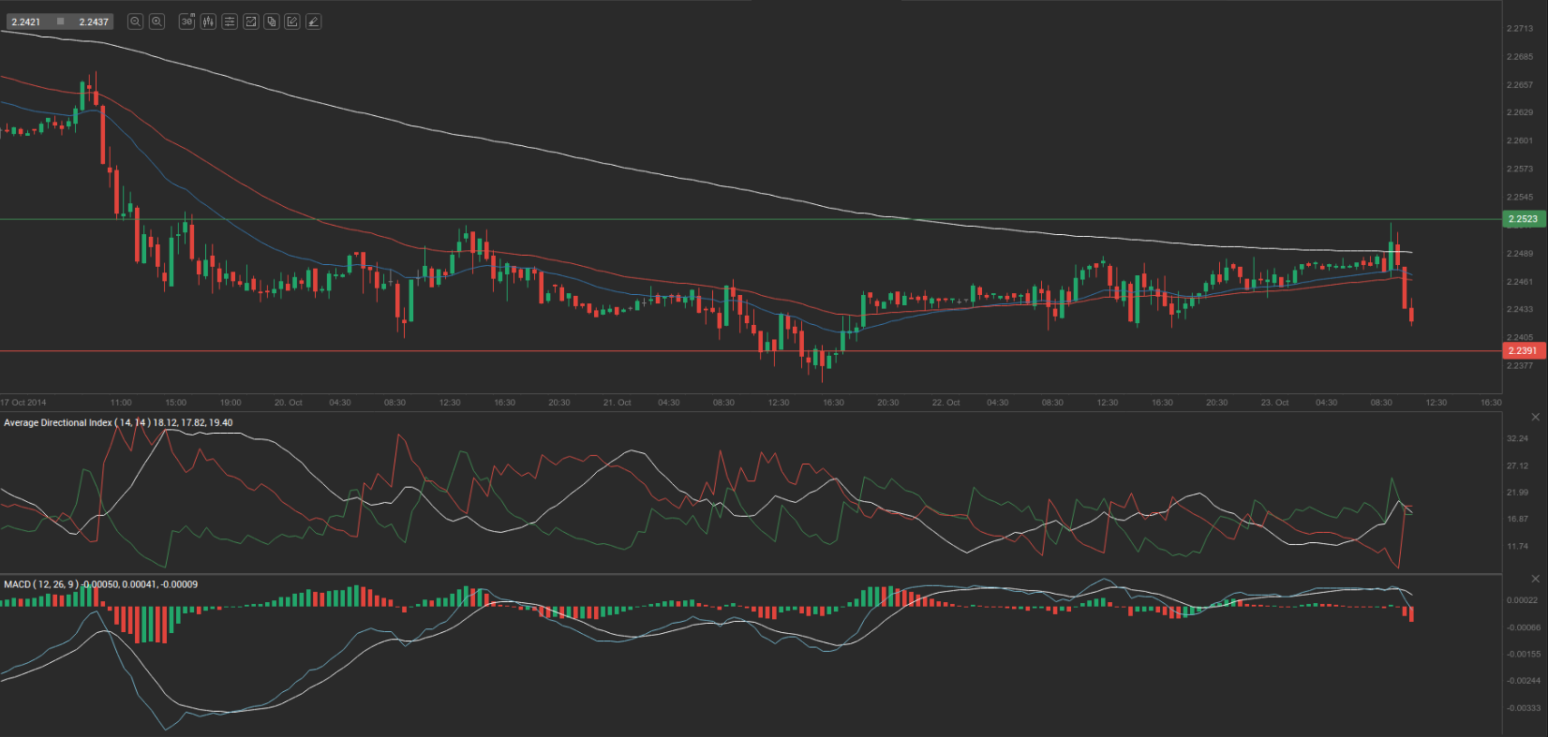Click the green 2.2523 price level tag
The width and height of the screenshot is (1548, 737).
1523,219
